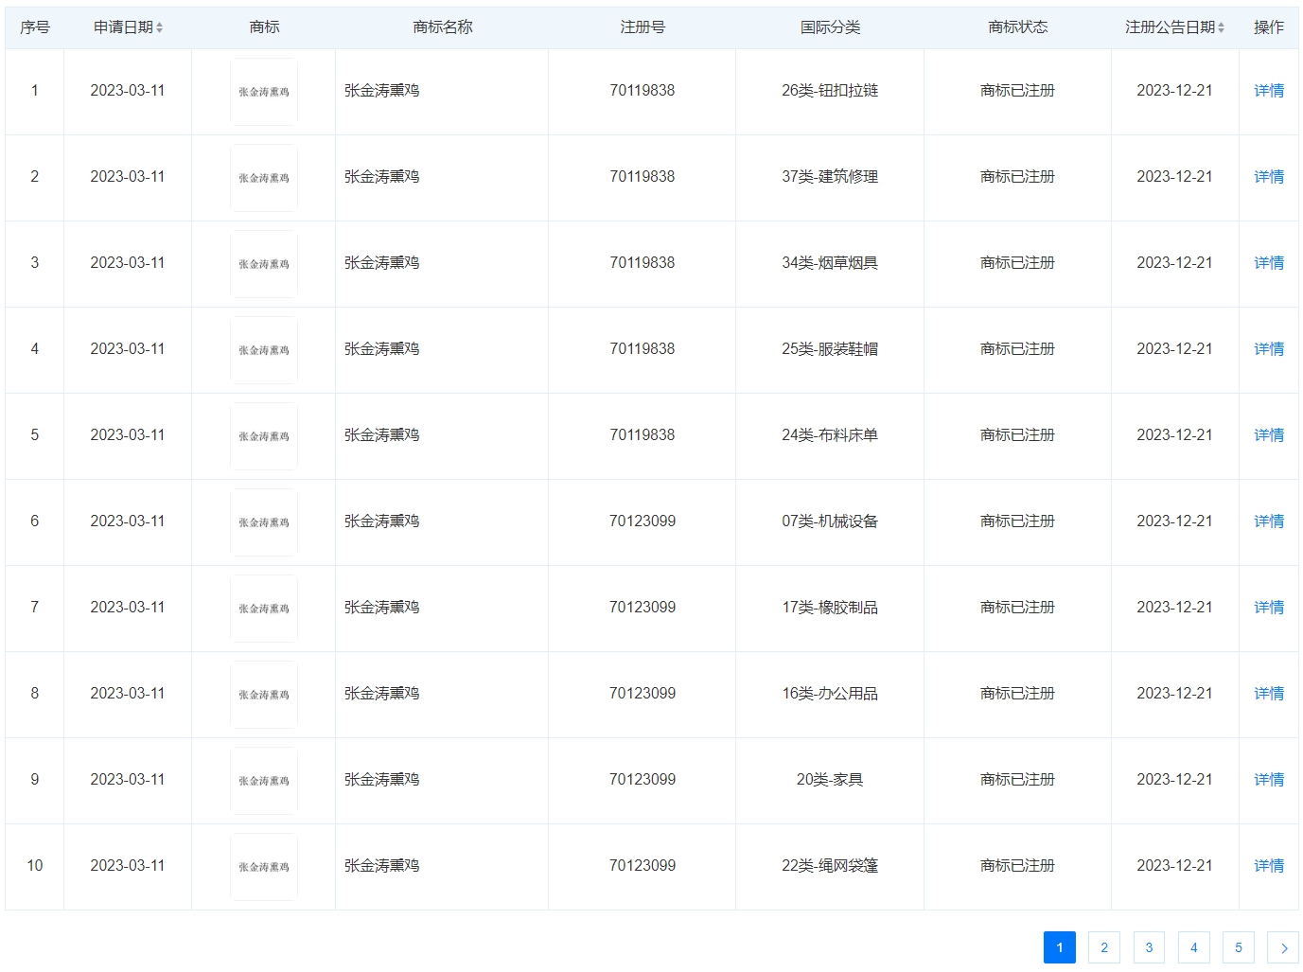Click the 商标名称 column header
This screenshot has width=1303, height=972.
[443, 27]
